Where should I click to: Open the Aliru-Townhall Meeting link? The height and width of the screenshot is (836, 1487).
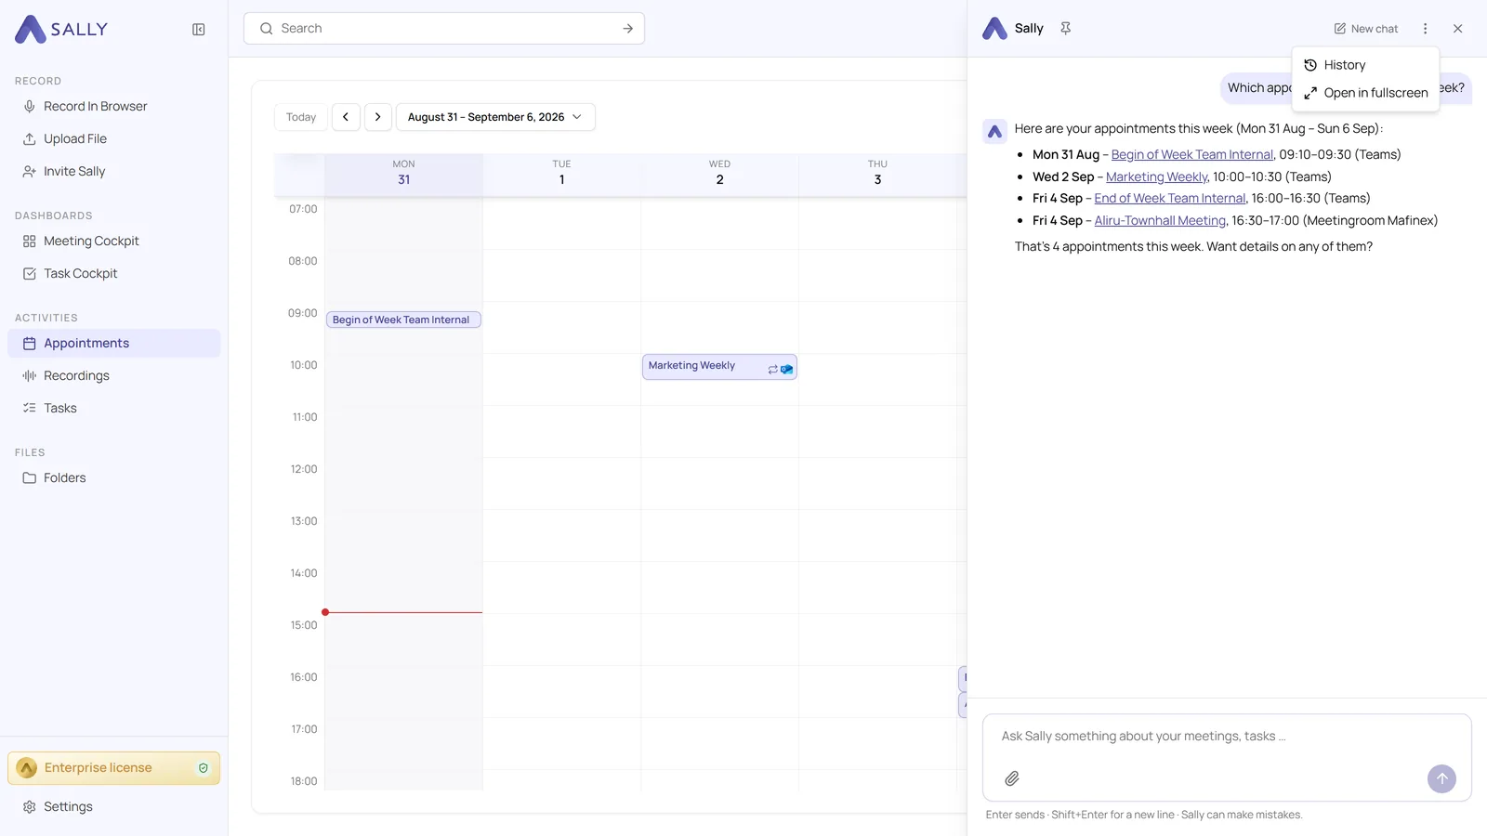click(x=1160, y=220)
